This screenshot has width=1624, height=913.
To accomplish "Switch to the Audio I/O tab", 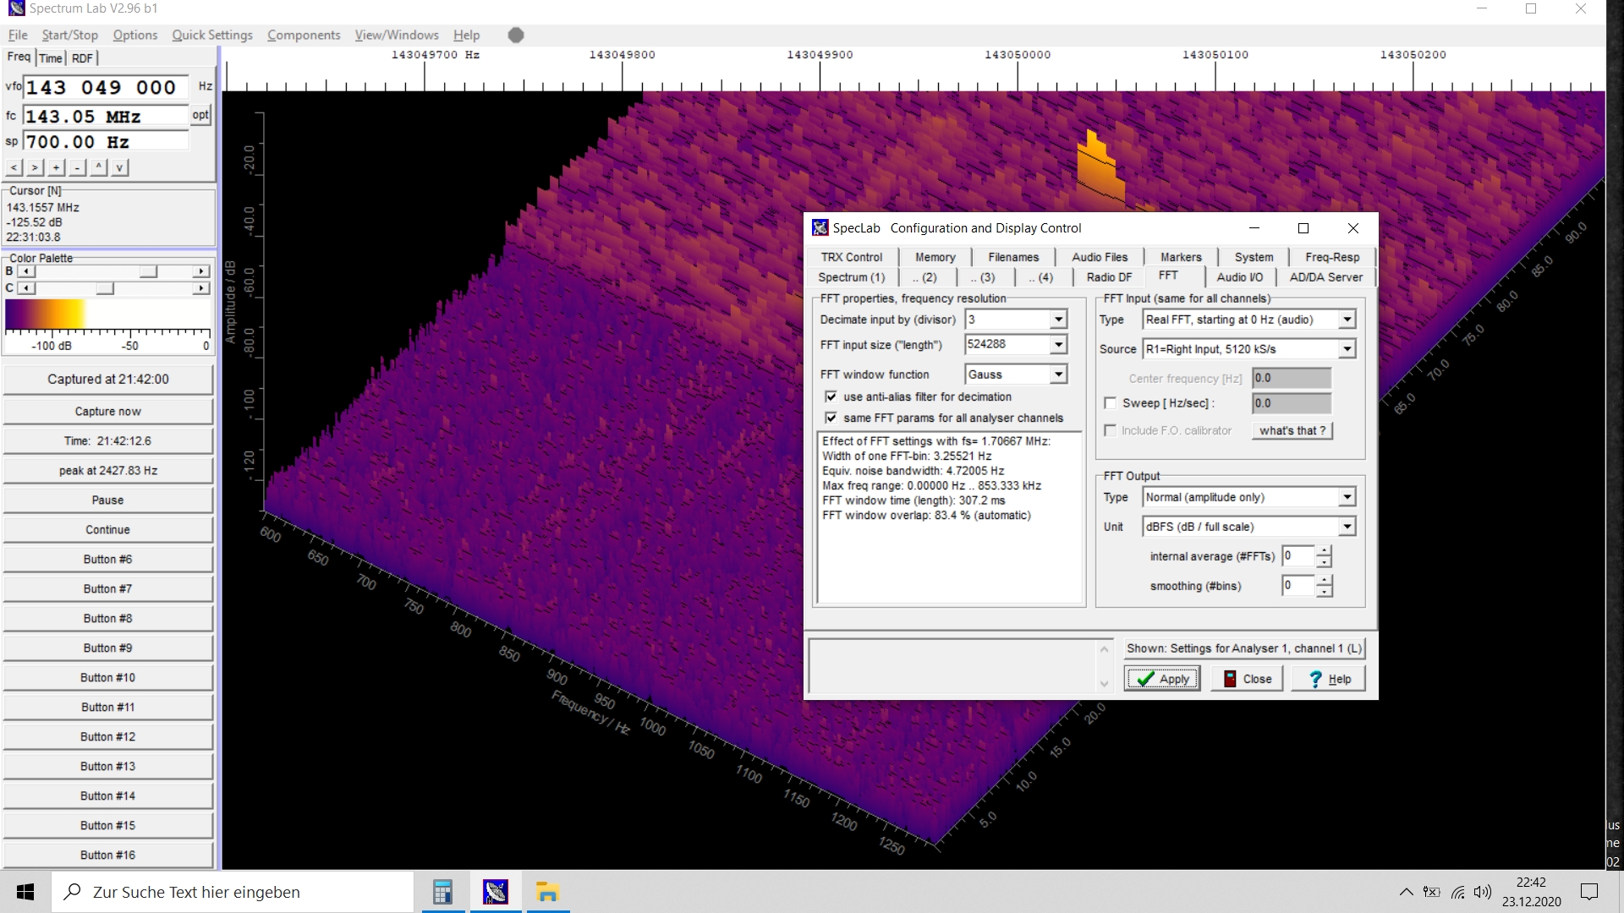I will pyautogui.click(x=1239, y=277).
